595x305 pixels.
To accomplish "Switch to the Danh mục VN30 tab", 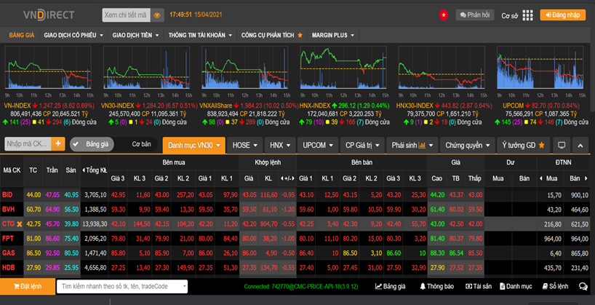I will coord(193,145).
